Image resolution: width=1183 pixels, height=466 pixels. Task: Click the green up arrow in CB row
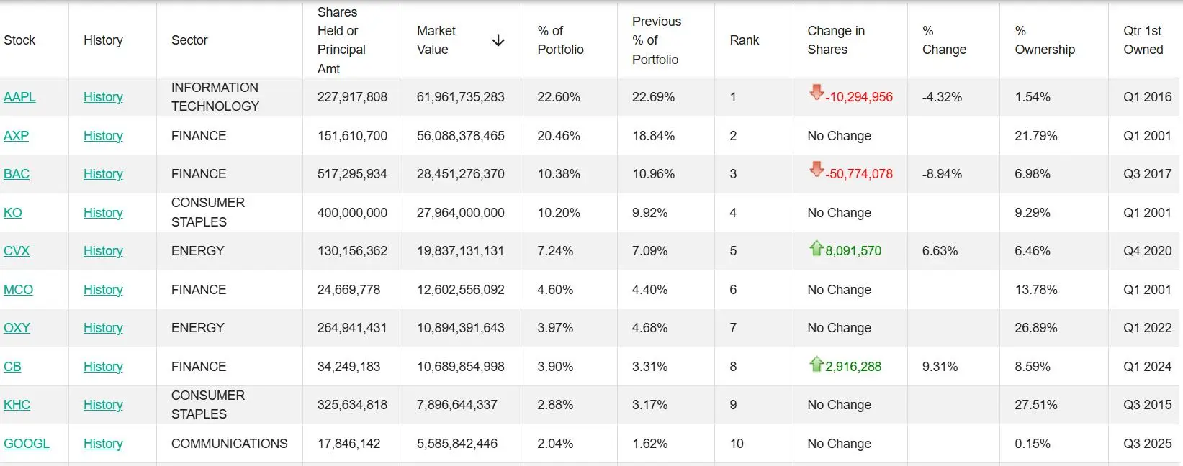[x=816, y=364]
